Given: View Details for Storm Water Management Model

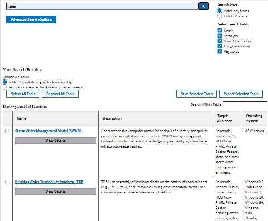Looking at the screenshot, I should 55,140.
